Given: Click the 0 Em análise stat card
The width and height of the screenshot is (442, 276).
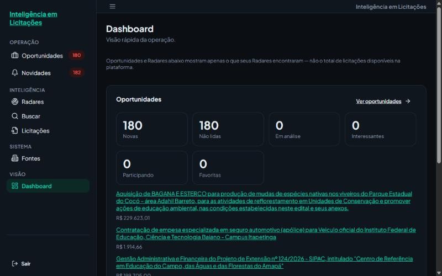Looking at the screenshot, I should (x=304, y=129).
